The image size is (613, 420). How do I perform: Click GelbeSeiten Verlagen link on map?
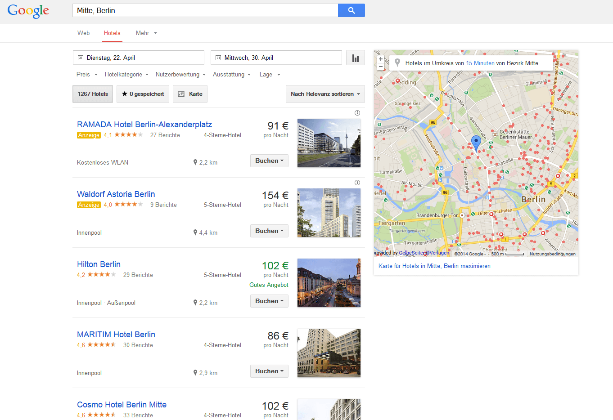424,253
